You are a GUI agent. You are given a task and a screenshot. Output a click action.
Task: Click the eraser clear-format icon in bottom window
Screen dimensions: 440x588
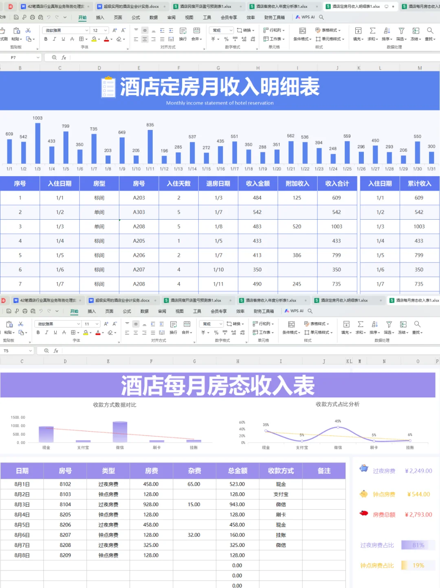(110, 333)
